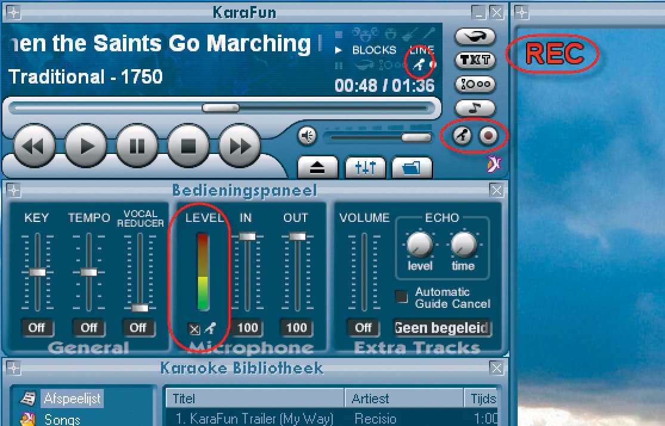Click the sunglasses display button
665x426 pixels.
[475, 36]
